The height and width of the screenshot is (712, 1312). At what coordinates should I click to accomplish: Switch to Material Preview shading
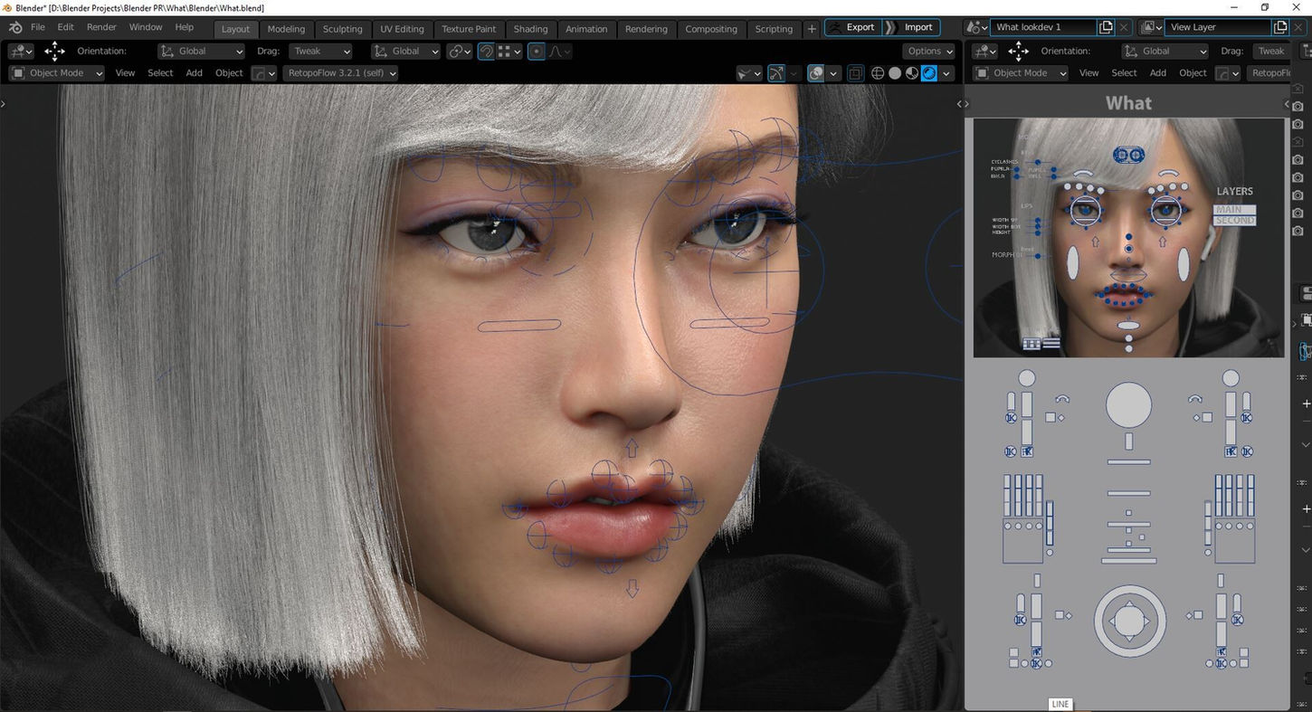click(911, 73)
